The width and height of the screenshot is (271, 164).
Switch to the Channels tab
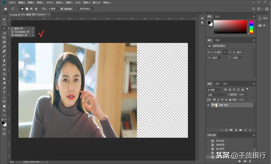click(217, 84)
